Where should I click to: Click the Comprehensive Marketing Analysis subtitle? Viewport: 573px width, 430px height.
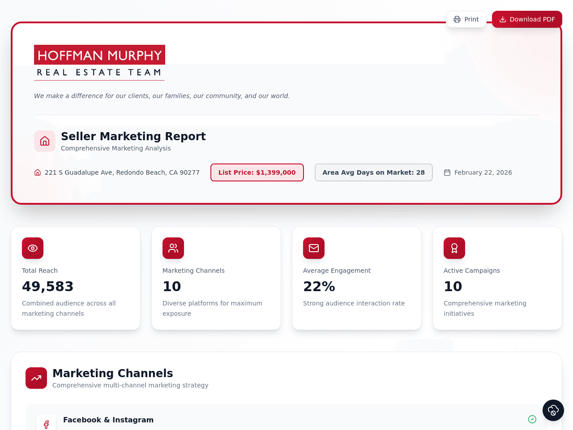tap(116, 148)
